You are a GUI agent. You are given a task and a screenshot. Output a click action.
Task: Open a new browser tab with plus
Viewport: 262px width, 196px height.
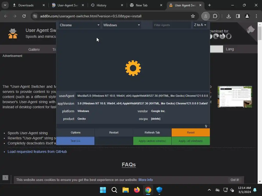click(209, 5)
